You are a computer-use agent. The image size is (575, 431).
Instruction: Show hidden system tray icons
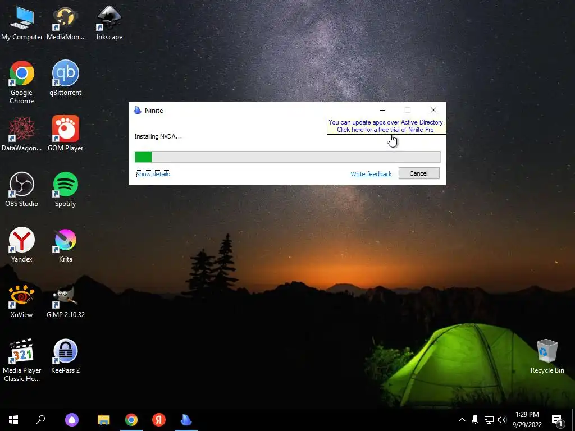pyautogui.click(x=462, y=420)
